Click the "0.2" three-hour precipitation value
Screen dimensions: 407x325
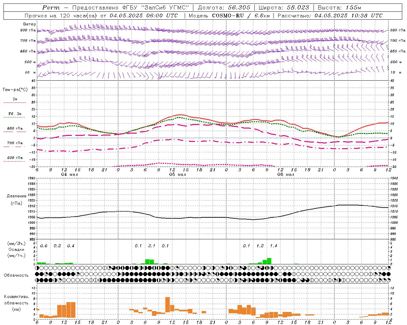click(x=57, y=246)
